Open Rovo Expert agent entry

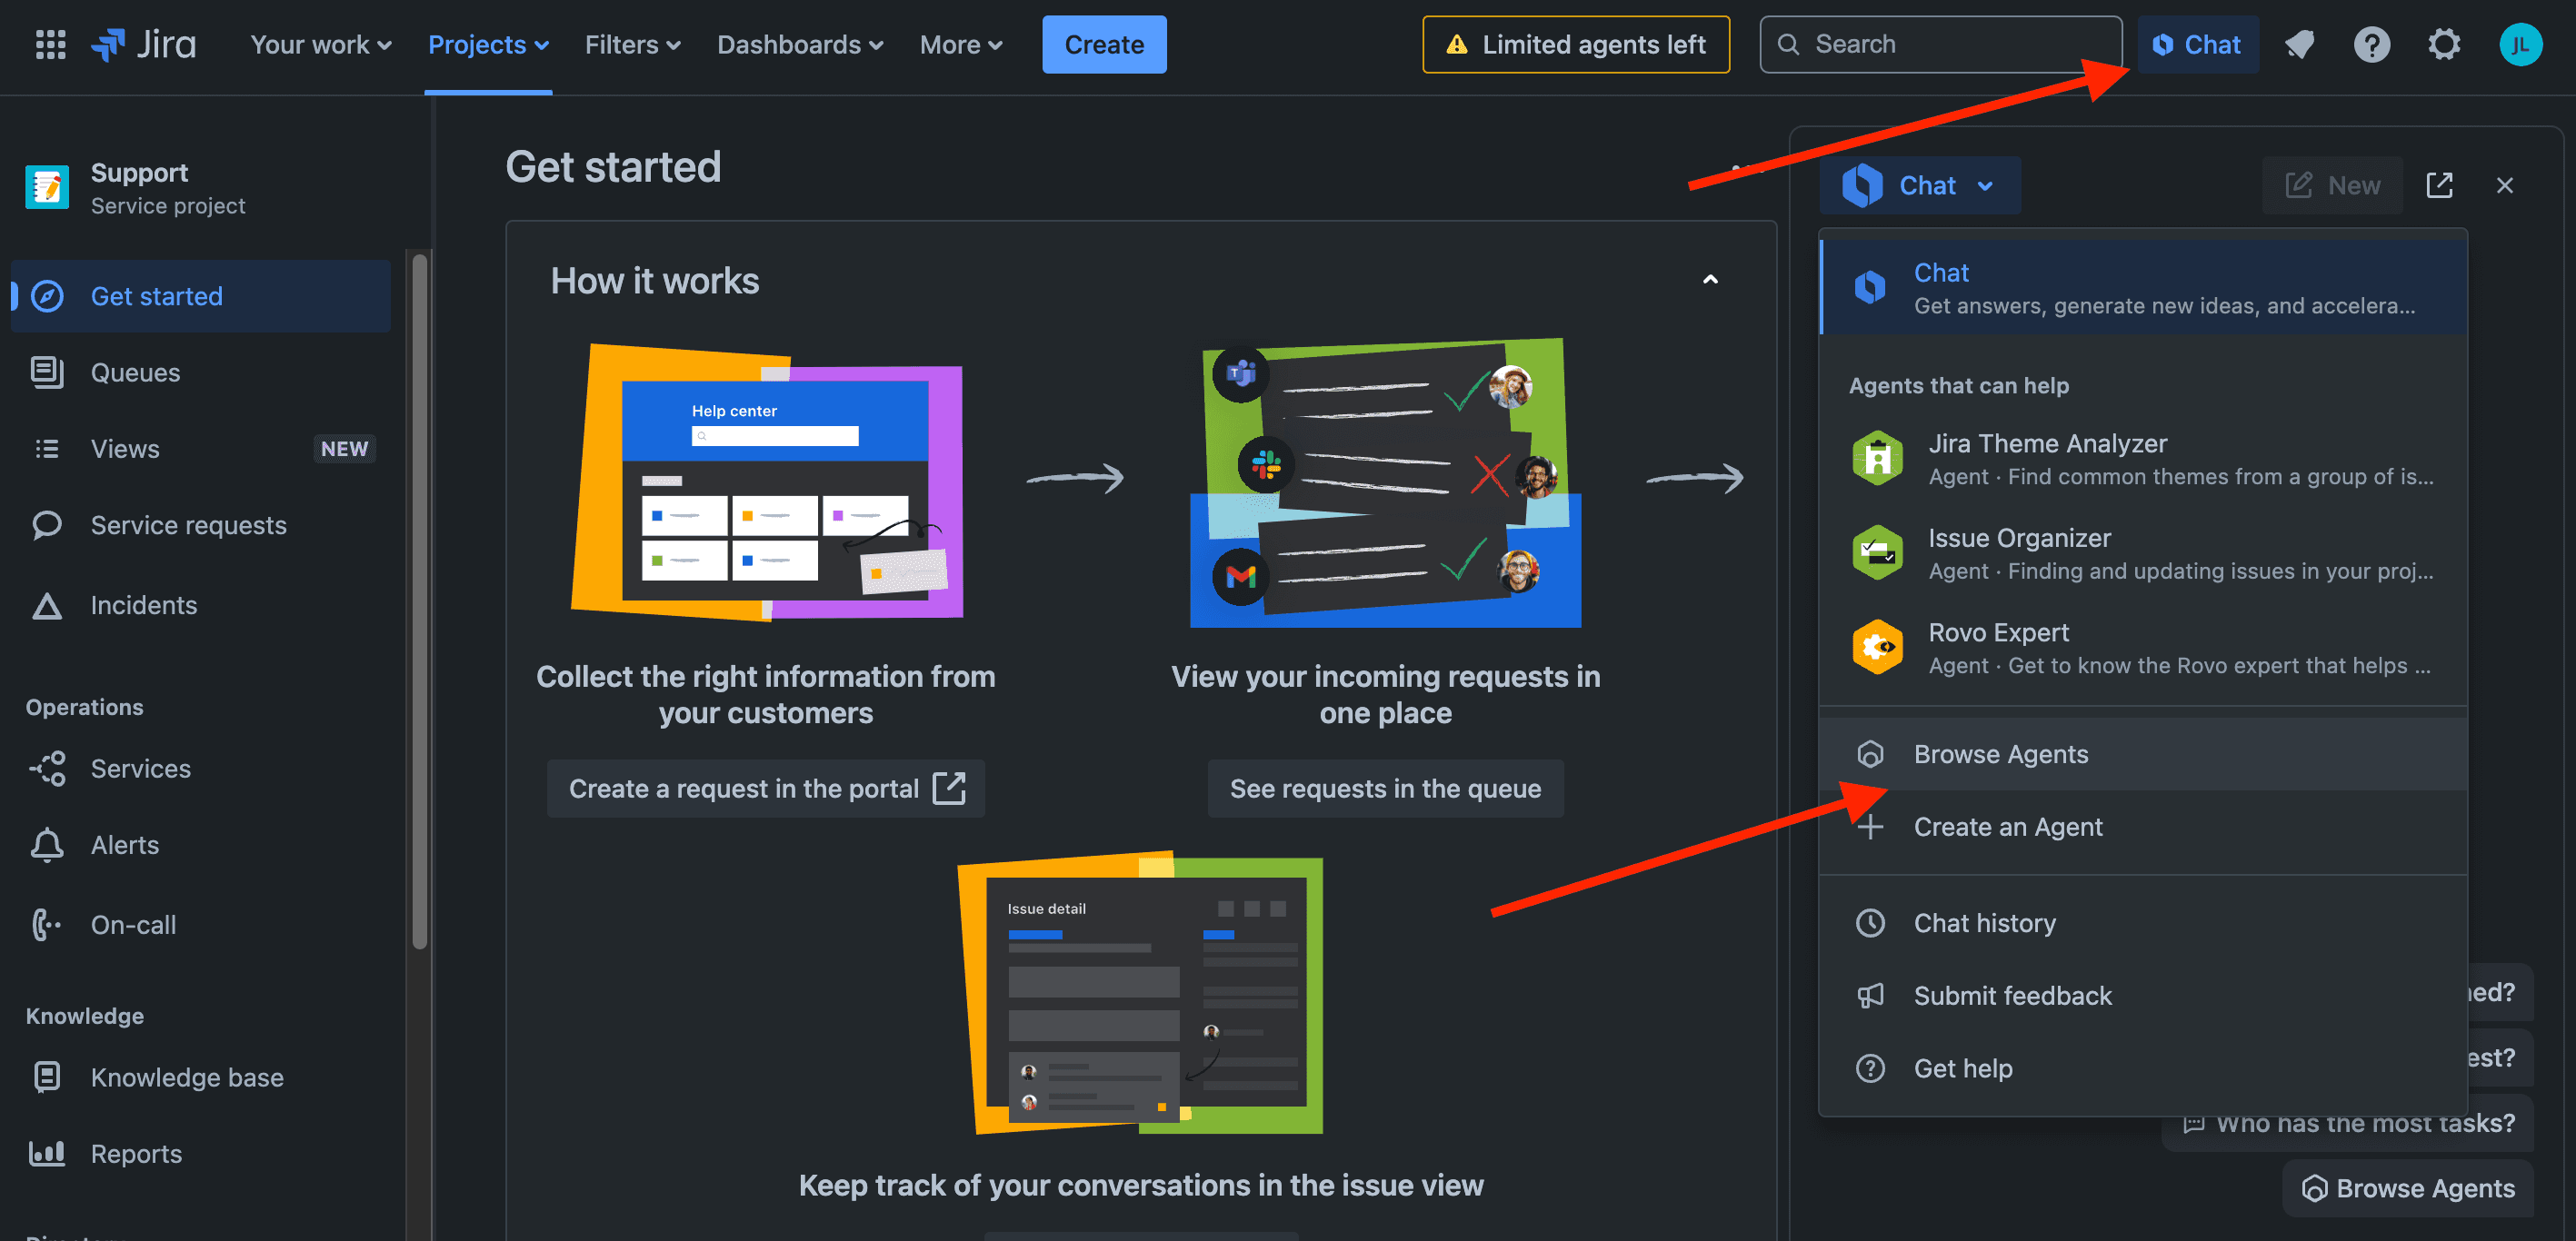coord(2143,648)
